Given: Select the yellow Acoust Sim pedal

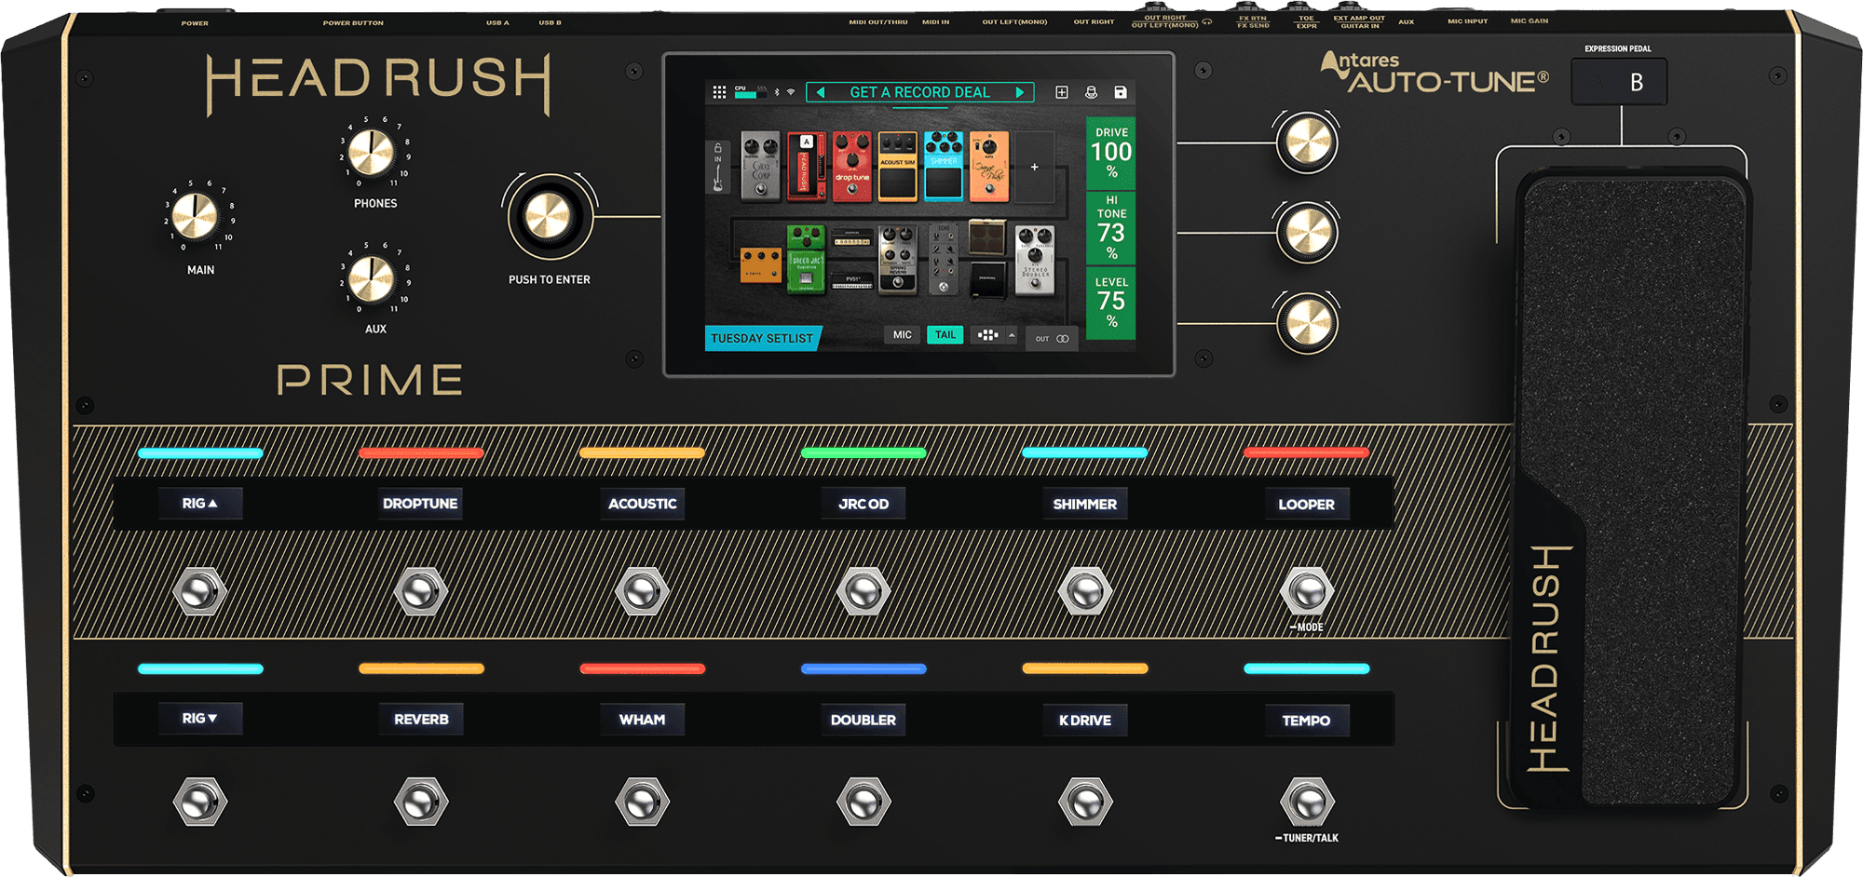Looking at the screenshot, I should [897, 166].
